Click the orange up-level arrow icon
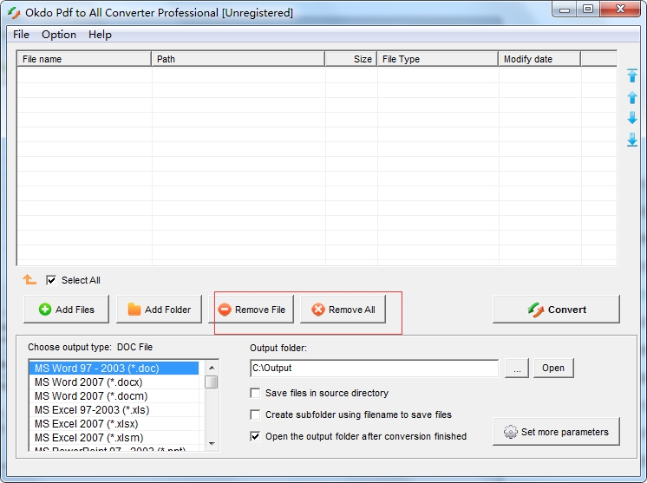647x483 pixels. coord(29,279)
